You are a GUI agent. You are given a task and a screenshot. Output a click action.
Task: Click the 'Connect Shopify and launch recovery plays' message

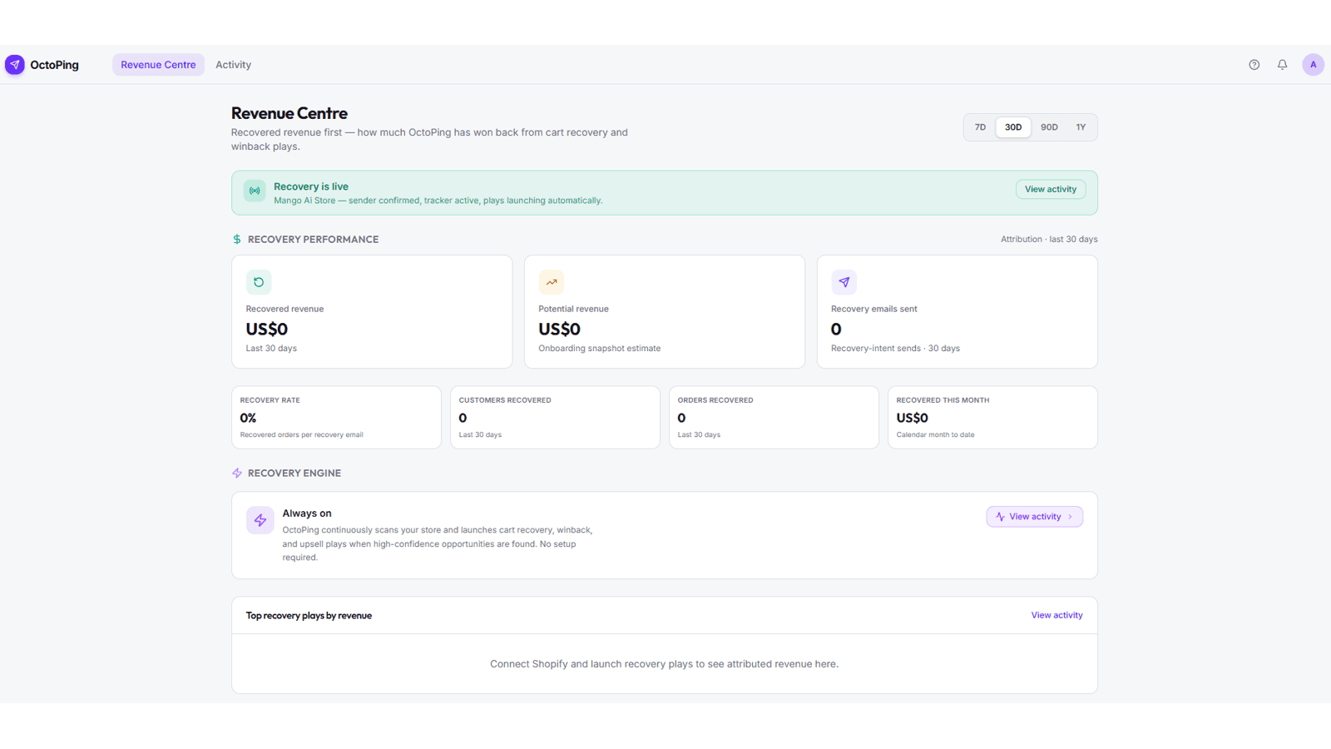coord(664,664)
